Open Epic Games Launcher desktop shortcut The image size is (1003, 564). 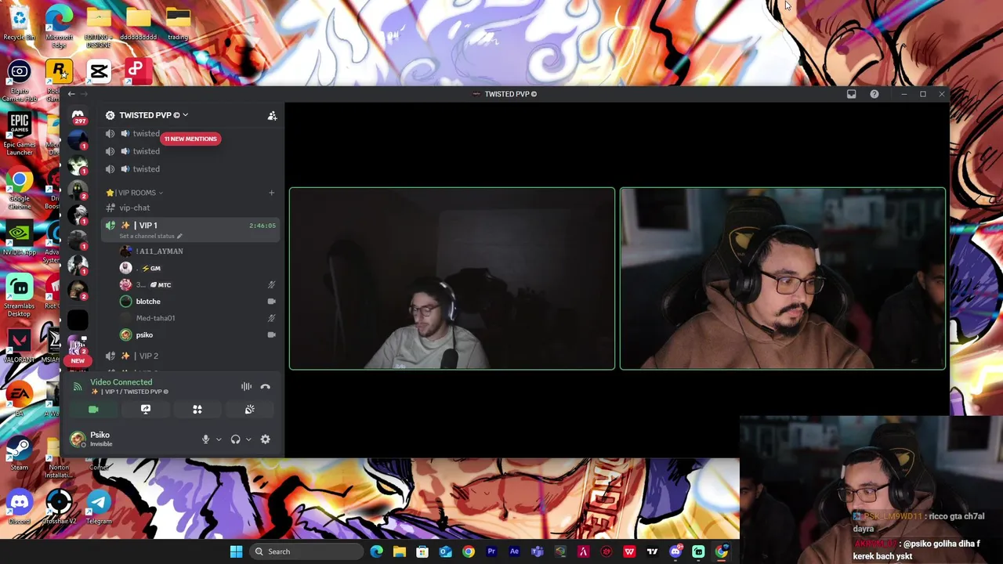[x=19, y=132]
